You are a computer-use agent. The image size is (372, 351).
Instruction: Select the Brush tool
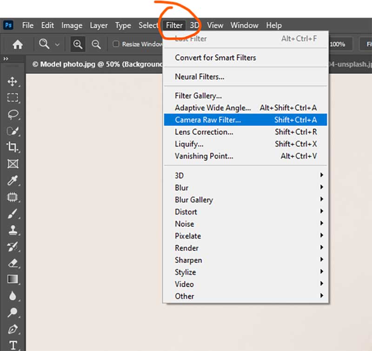(13, 214)
